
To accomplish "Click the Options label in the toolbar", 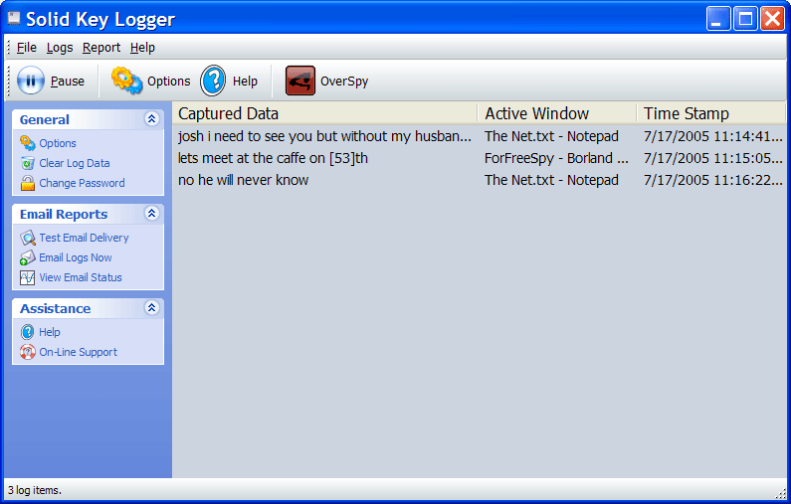I will click(169, 82).
